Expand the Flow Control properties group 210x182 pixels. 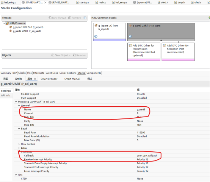coord(19,144)
